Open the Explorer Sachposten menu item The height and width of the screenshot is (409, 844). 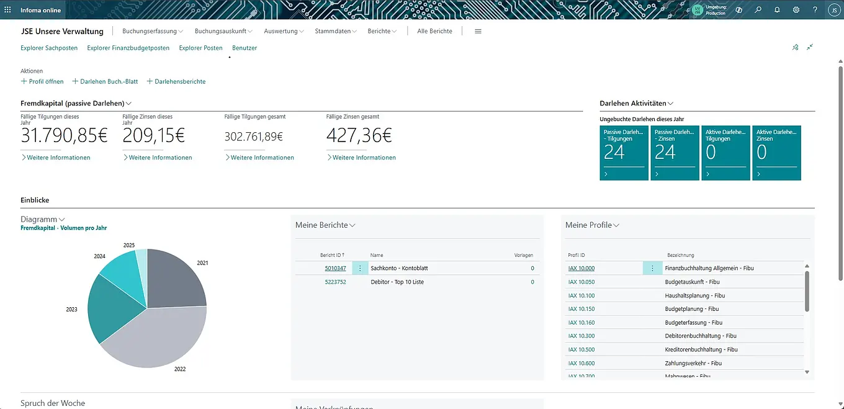click(49, 48)
